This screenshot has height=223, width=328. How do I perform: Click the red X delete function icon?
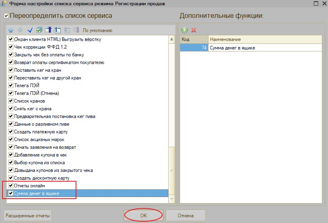click(x=194, y=30)
